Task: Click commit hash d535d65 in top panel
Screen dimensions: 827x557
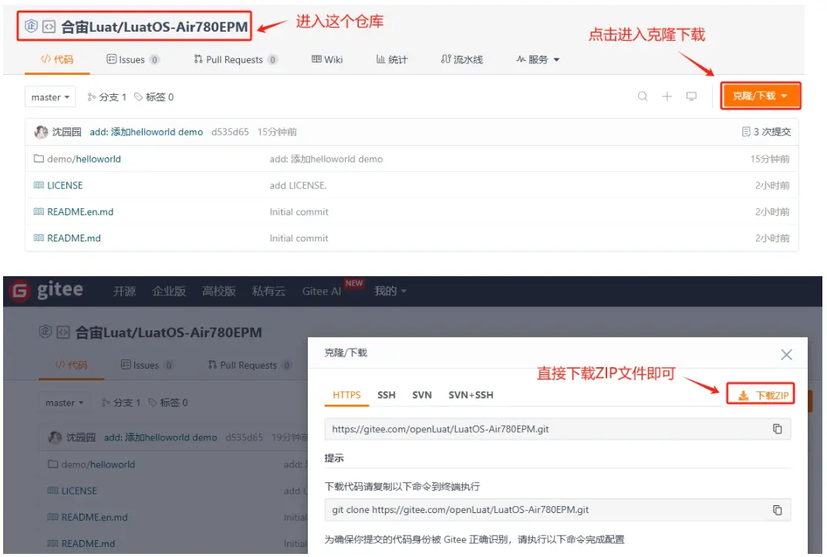Action: point(230,132)
